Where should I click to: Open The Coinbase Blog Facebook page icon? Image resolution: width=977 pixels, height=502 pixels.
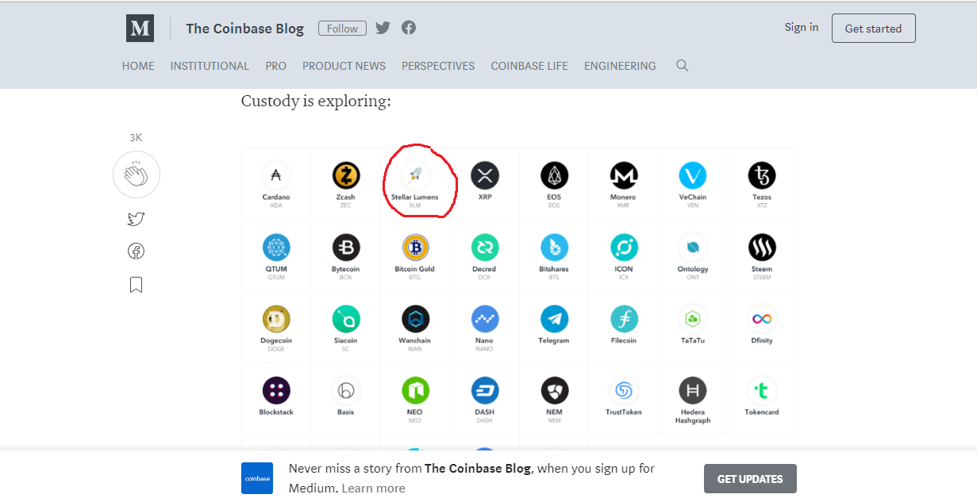click(x=409, y=28)
